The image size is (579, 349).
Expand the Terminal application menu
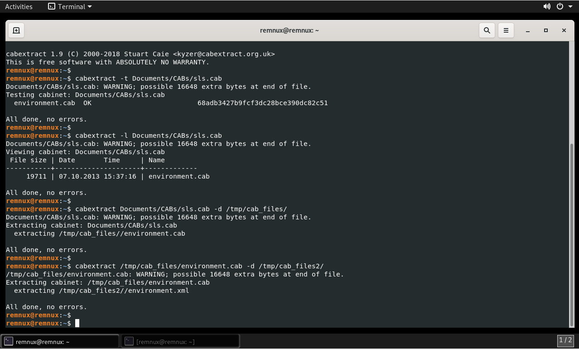point(70,6)
